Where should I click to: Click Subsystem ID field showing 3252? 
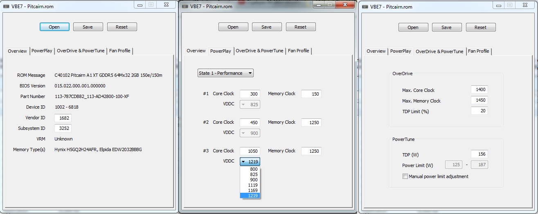[63, 128]
